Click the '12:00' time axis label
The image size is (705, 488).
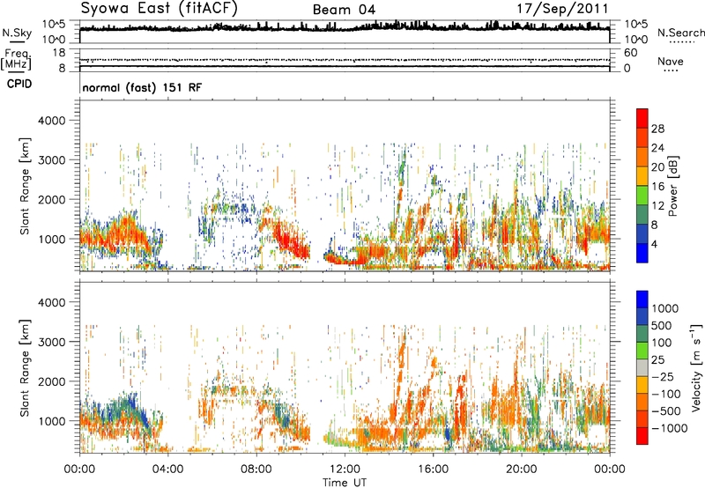[x=345, y=470]
